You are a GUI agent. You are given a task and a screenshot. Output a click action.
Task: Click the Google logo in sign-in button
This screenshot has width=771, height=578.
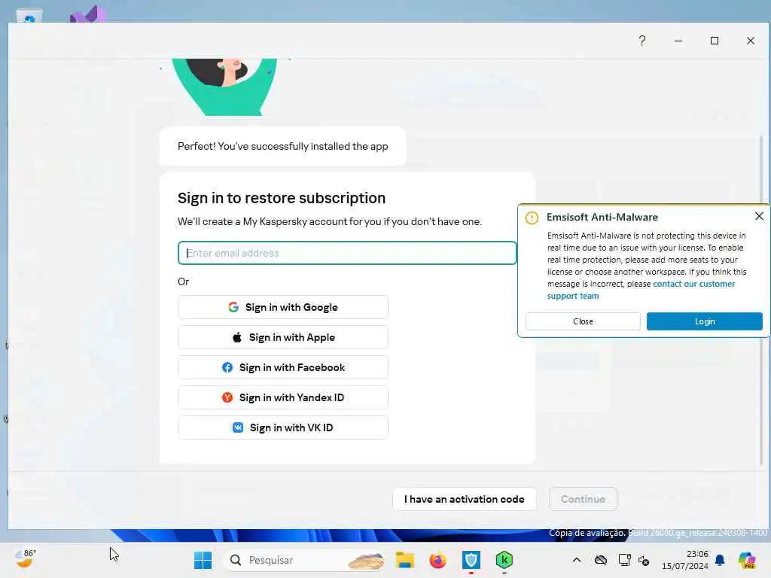point(233,307)
